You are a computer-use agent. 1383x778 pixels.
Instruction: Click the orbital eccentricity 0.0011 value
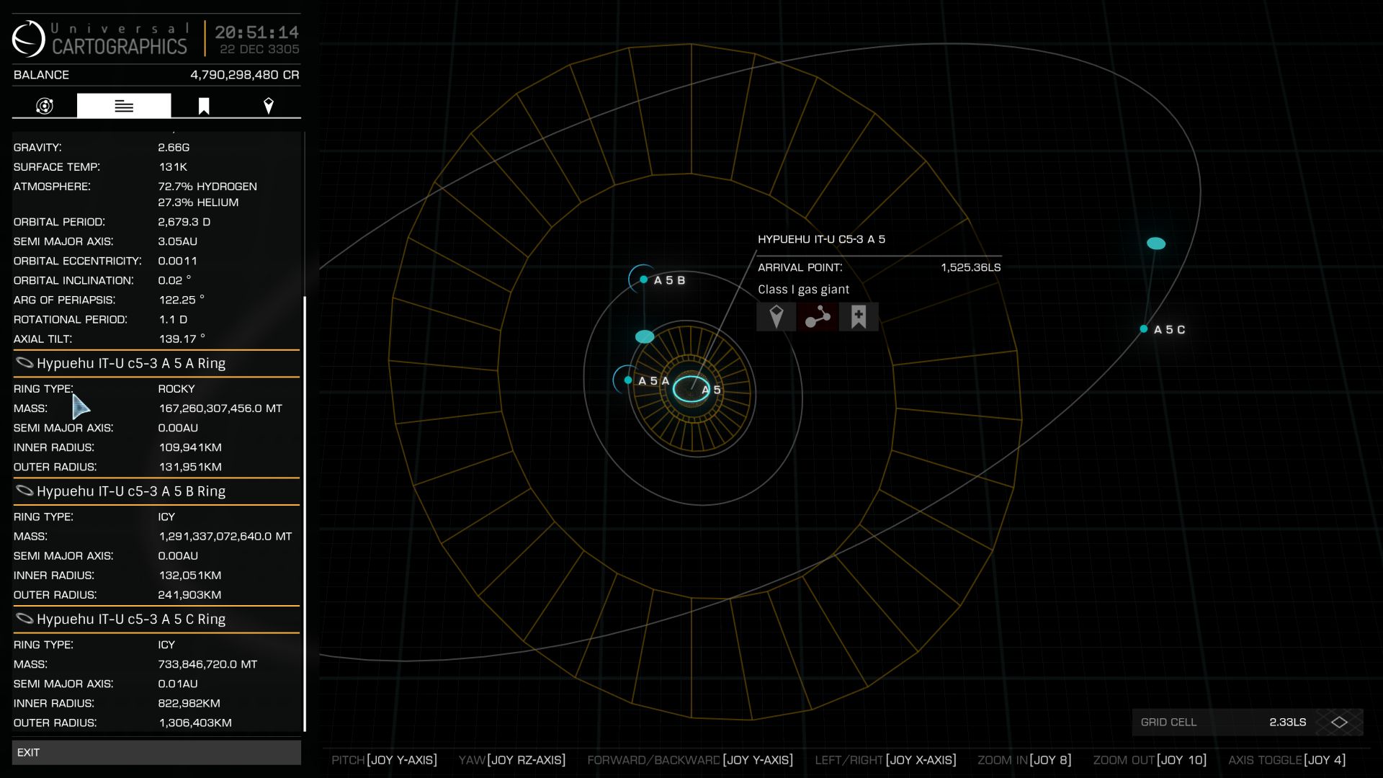177,261
